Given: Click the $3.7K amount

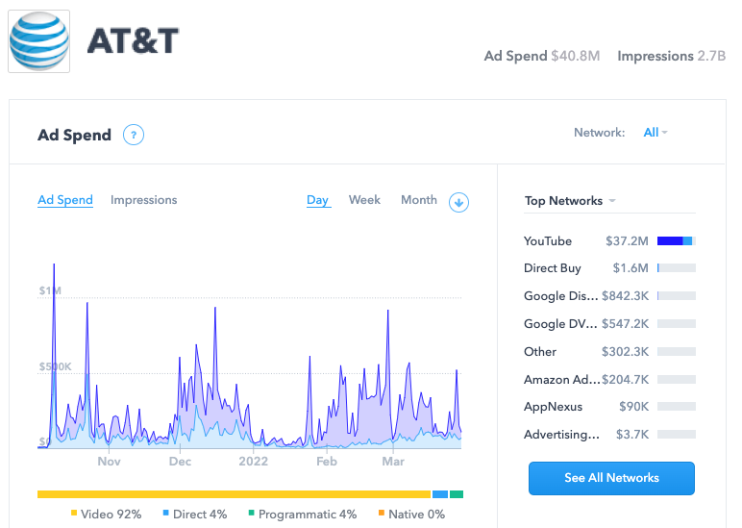Looking at the screenshot, I should coord(632,435).
